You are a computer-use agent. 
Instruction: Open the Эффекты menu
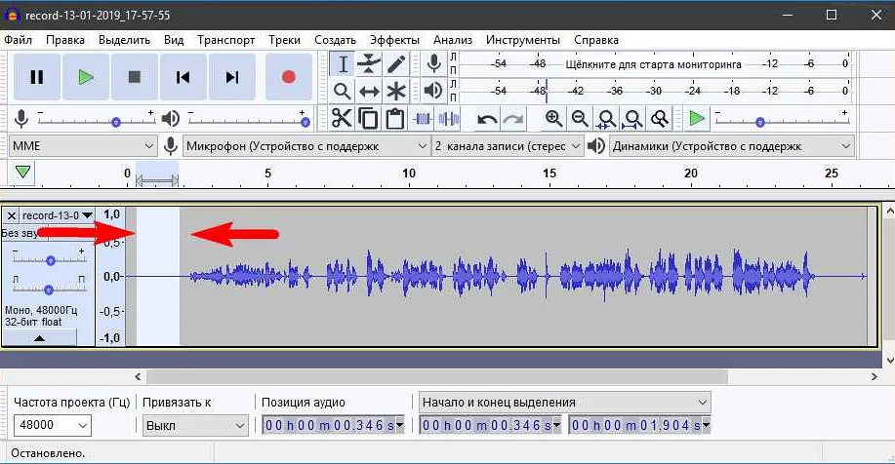pyautogui.click(x=394, y=40)
